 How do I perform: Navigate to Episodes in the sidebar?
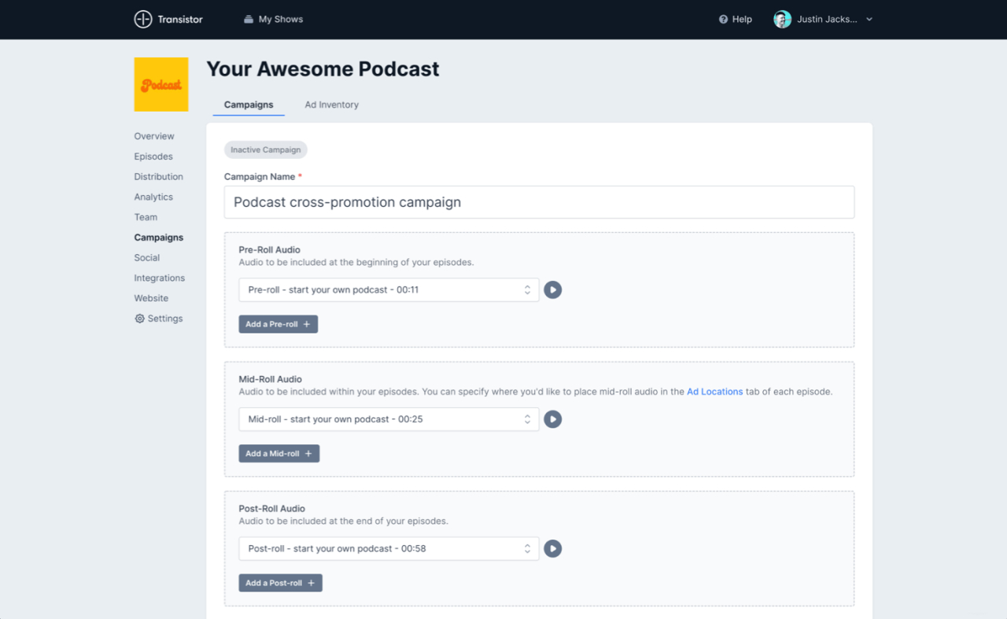(x=153, y=156)
